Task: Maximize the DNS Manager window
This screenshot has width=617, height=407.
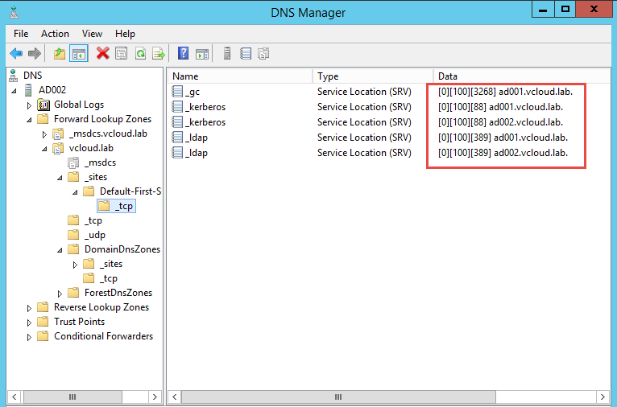Action: coord(565,10)
